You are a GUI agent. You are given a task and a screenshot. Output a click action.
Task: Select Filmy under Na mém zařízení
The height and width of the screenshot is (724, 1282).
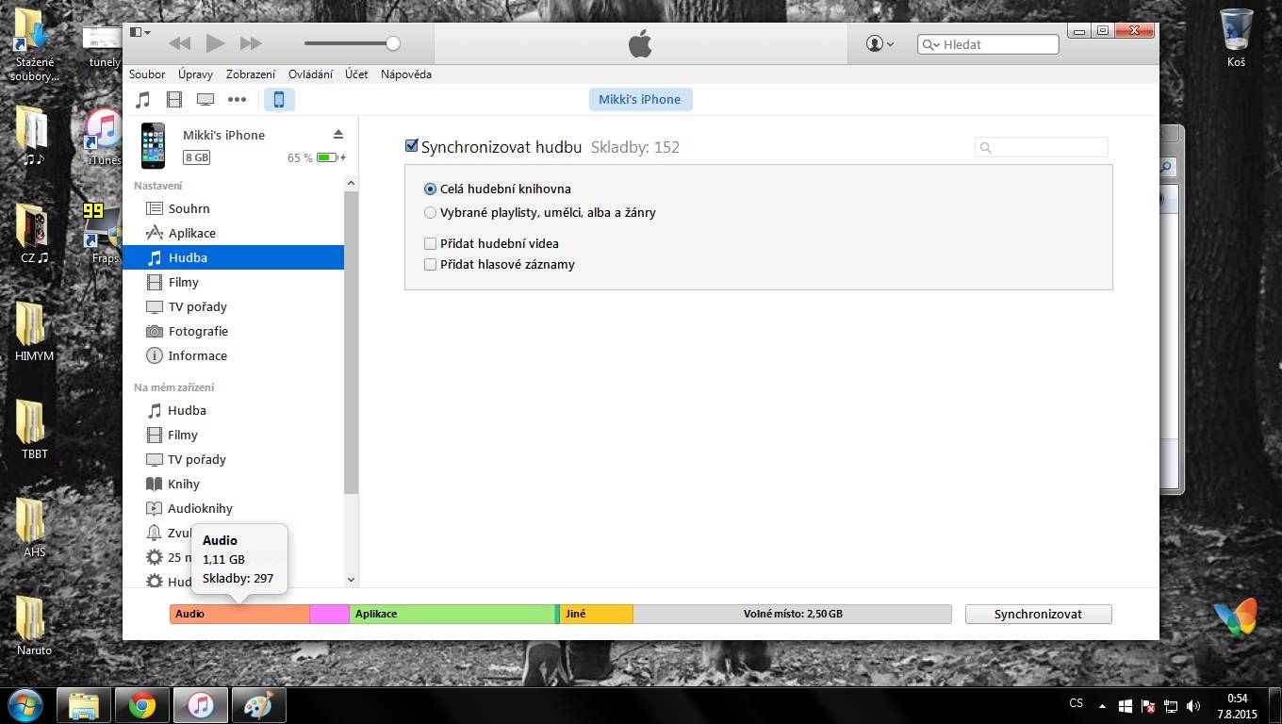[x=233, y=435]
